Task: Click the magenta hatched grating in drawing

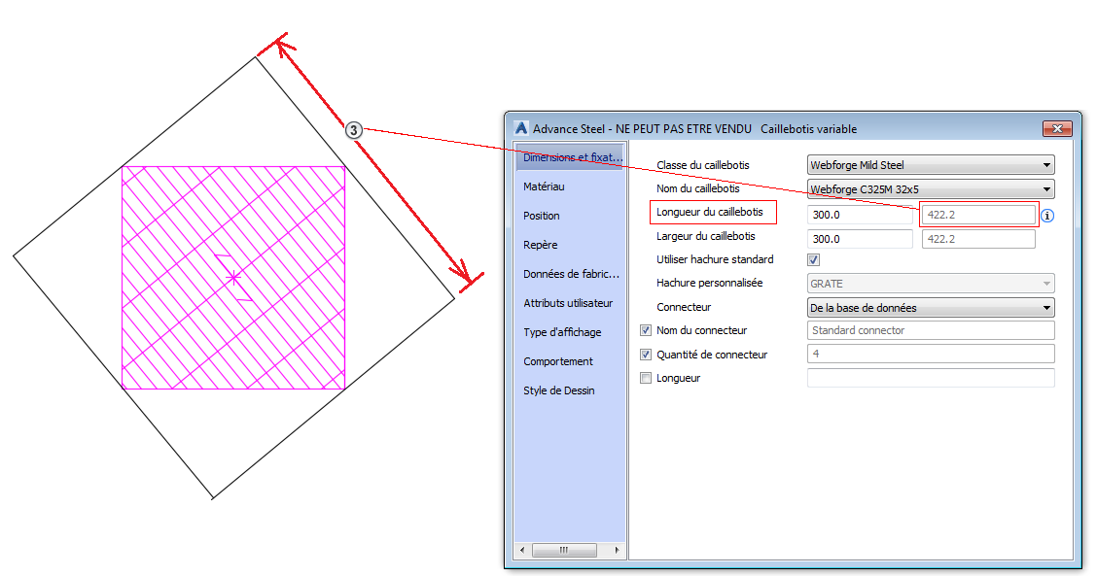Action: tap(233, 278)
